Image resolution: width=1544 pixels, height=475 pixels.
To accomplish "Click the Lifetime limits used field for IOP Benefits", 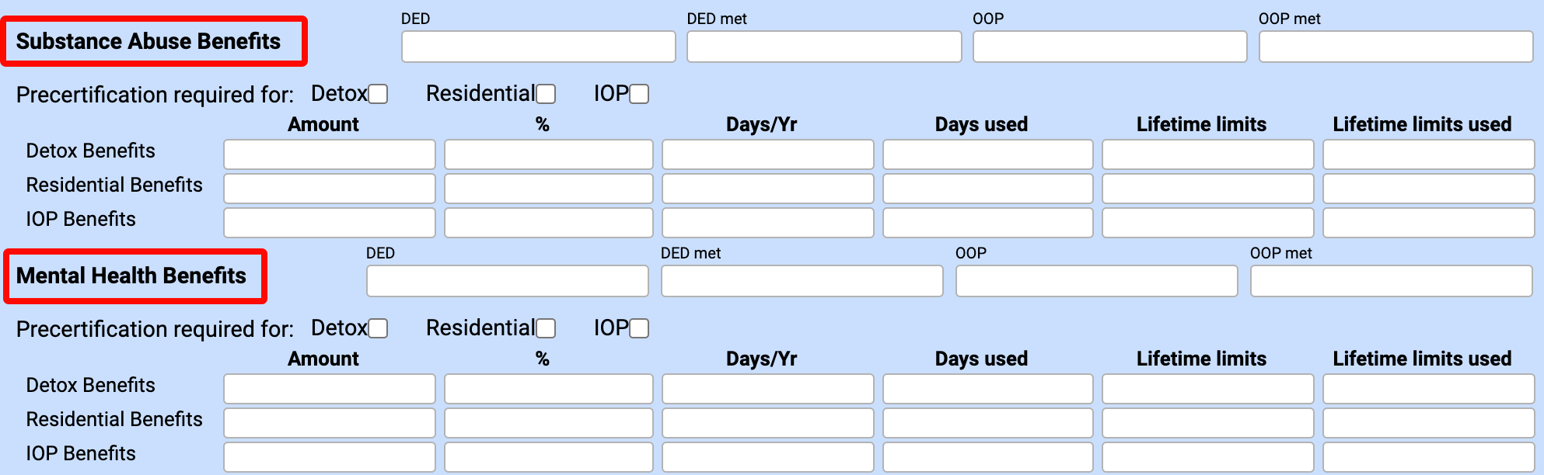I will tap(1428, 223).
